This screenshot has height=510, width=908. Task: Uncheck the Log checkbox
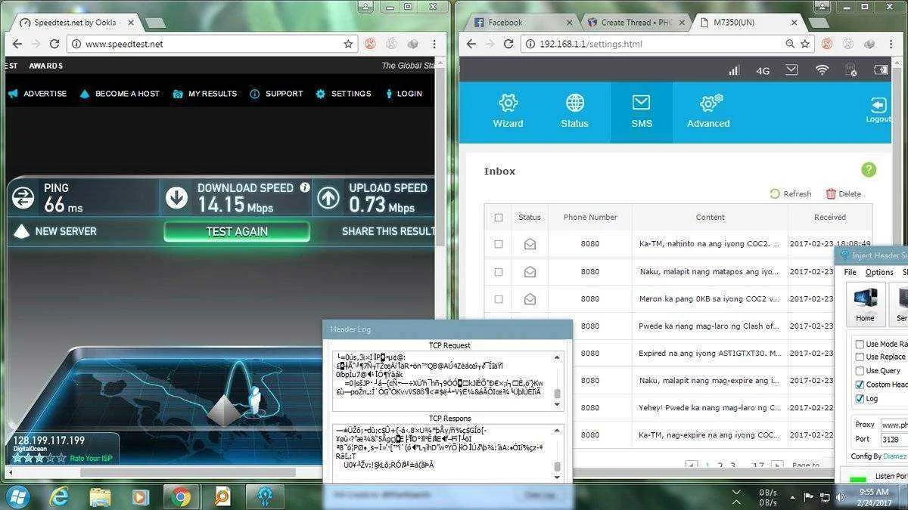pyautogui.click(x=860, y=398)
